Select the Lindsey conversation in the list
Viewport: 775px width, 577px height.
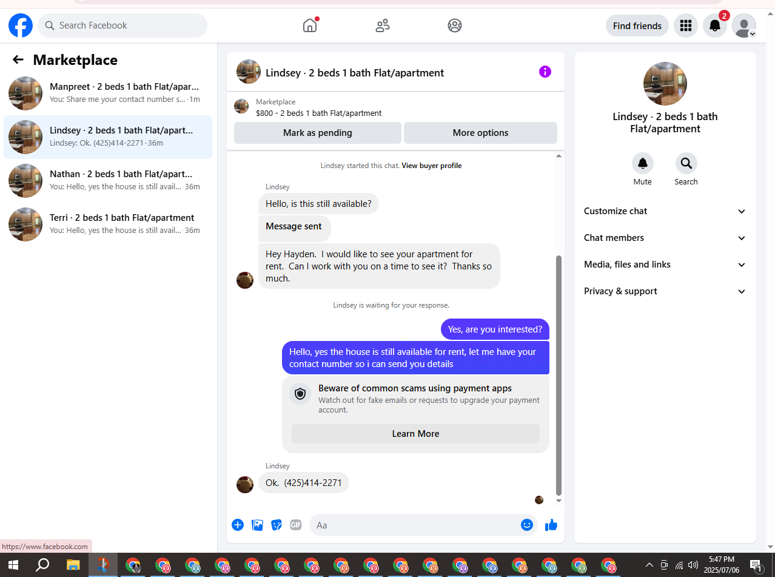108,137
